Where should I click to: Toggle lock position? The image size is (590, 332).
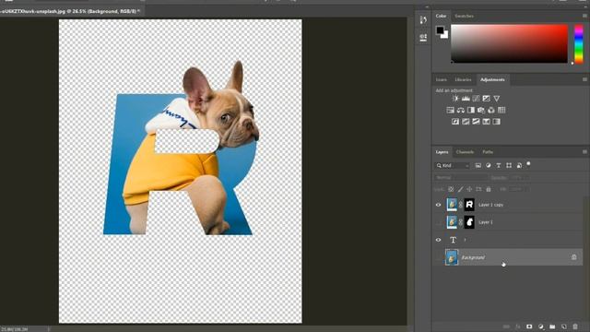coord(469,189)
